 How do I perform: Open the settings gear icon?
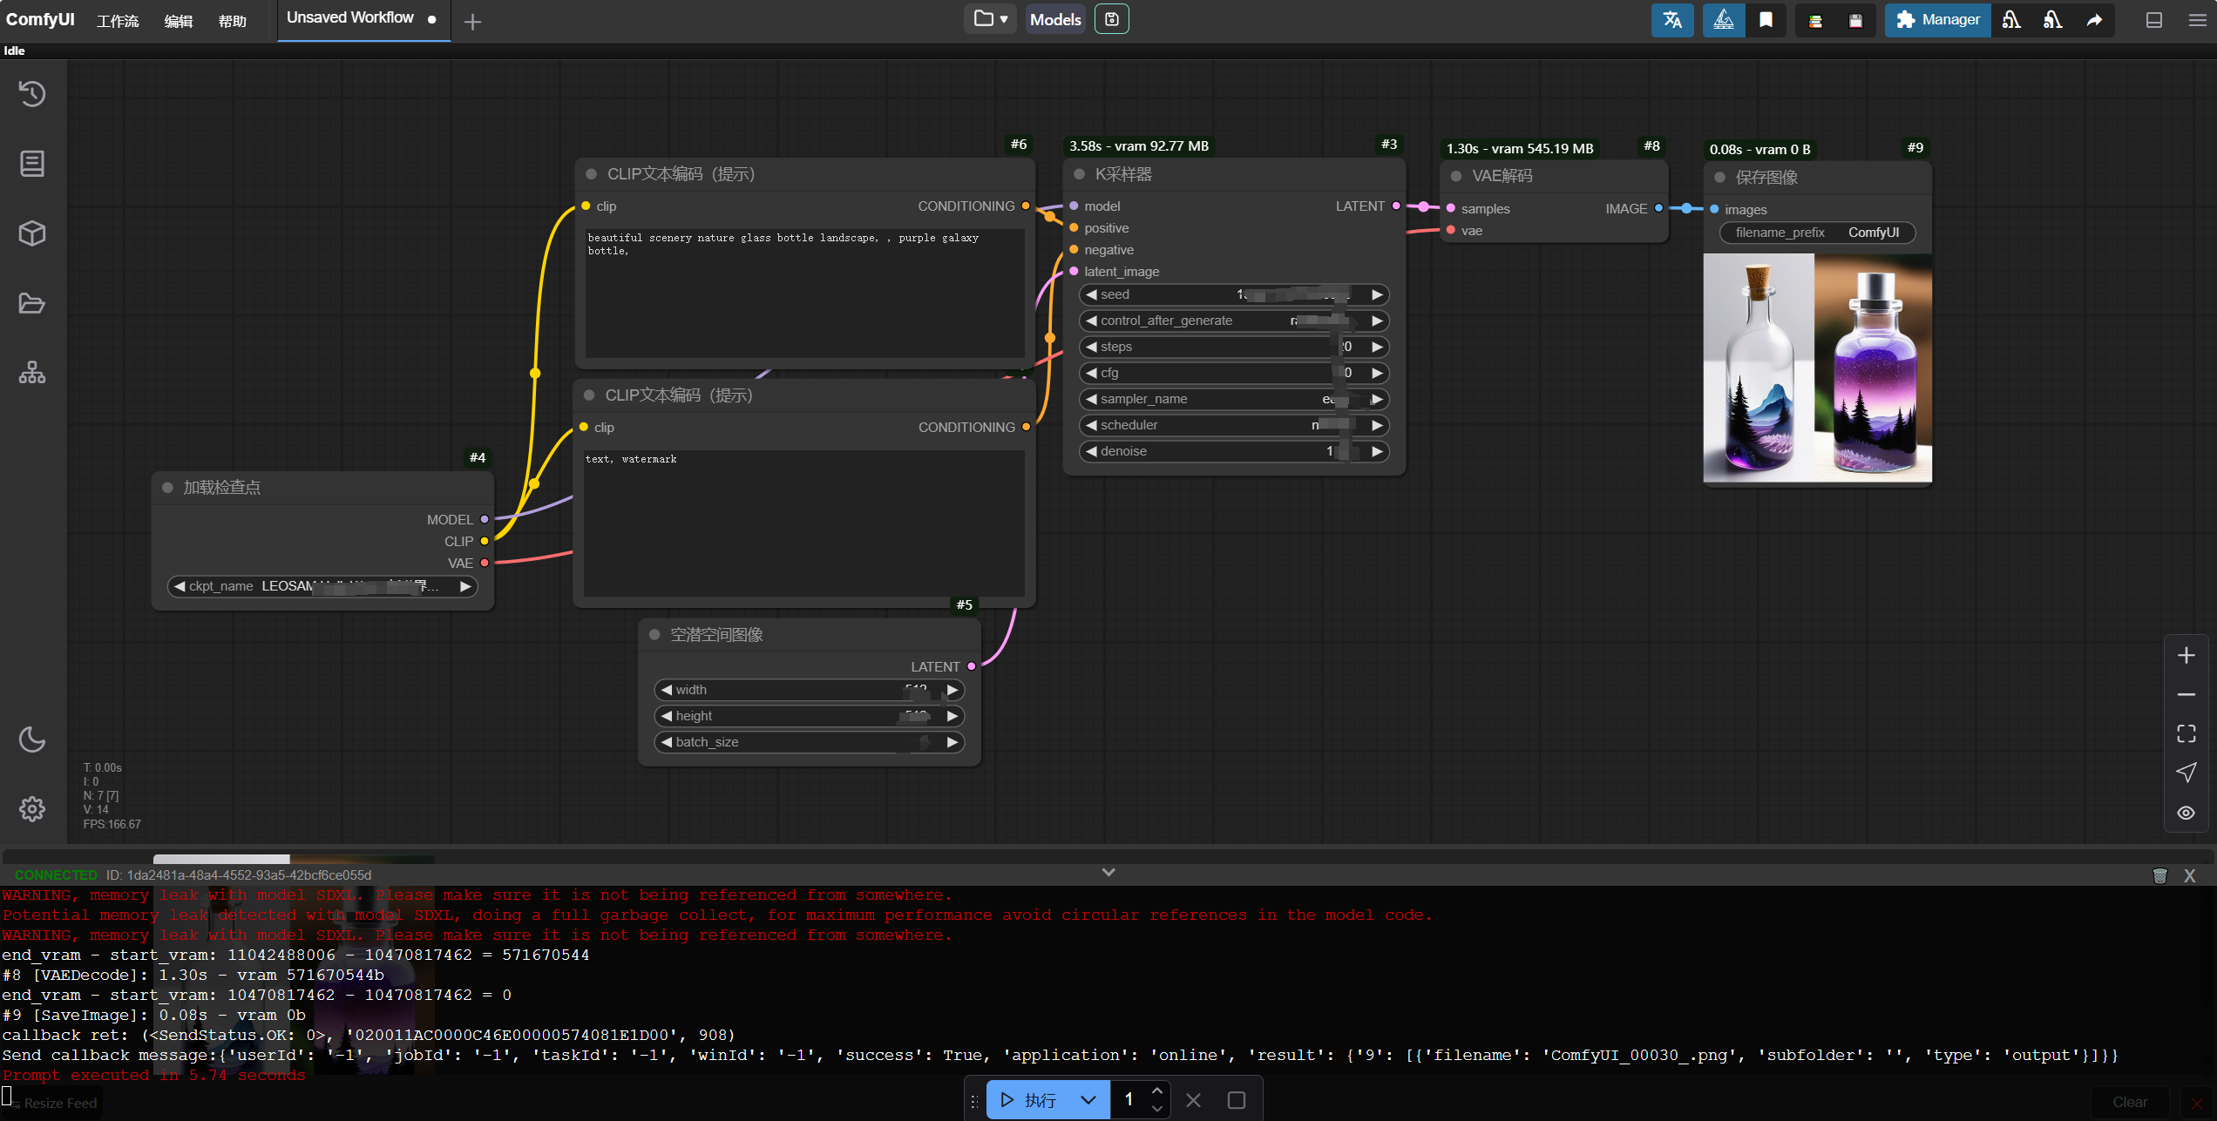pos(32,809)
